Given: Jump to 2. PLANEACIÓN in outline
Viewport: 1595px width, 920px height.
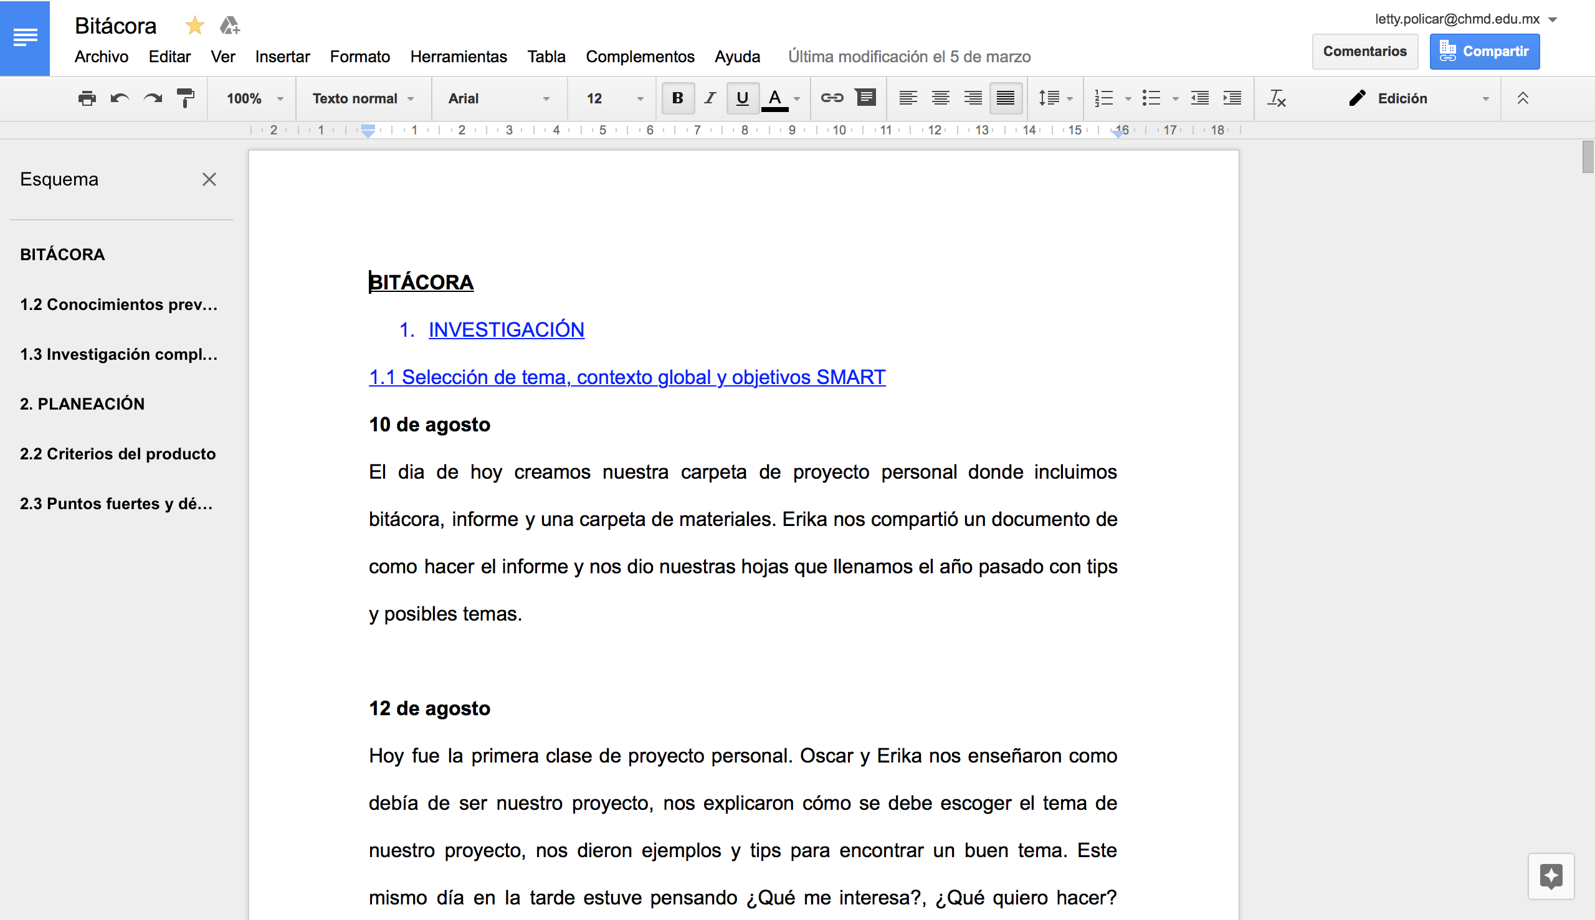Looking at the screenshot, I should click(x=82, y=404).
